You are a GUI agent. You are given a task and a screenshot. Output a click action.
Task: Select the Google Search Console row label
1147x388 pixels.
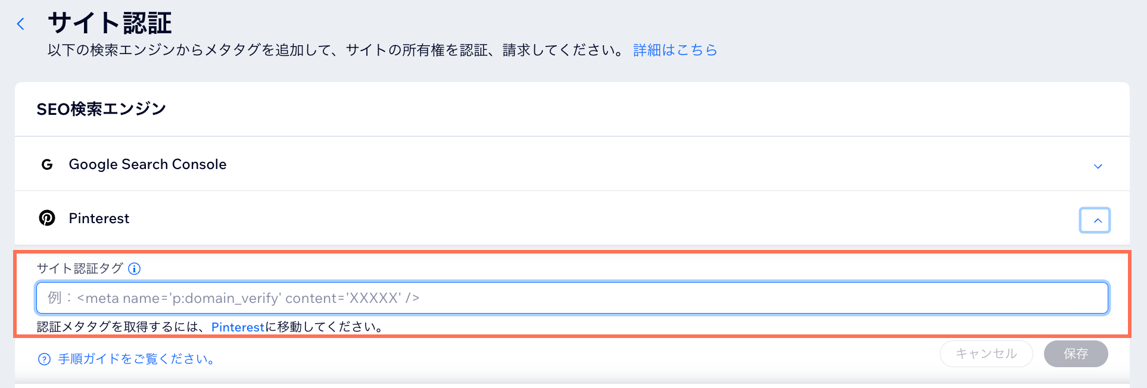148,165
